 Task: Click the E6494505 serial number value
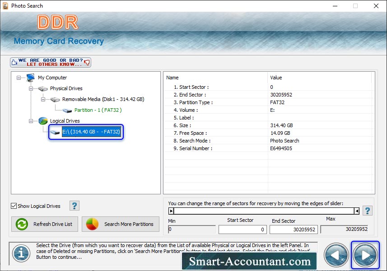point(281,148)
